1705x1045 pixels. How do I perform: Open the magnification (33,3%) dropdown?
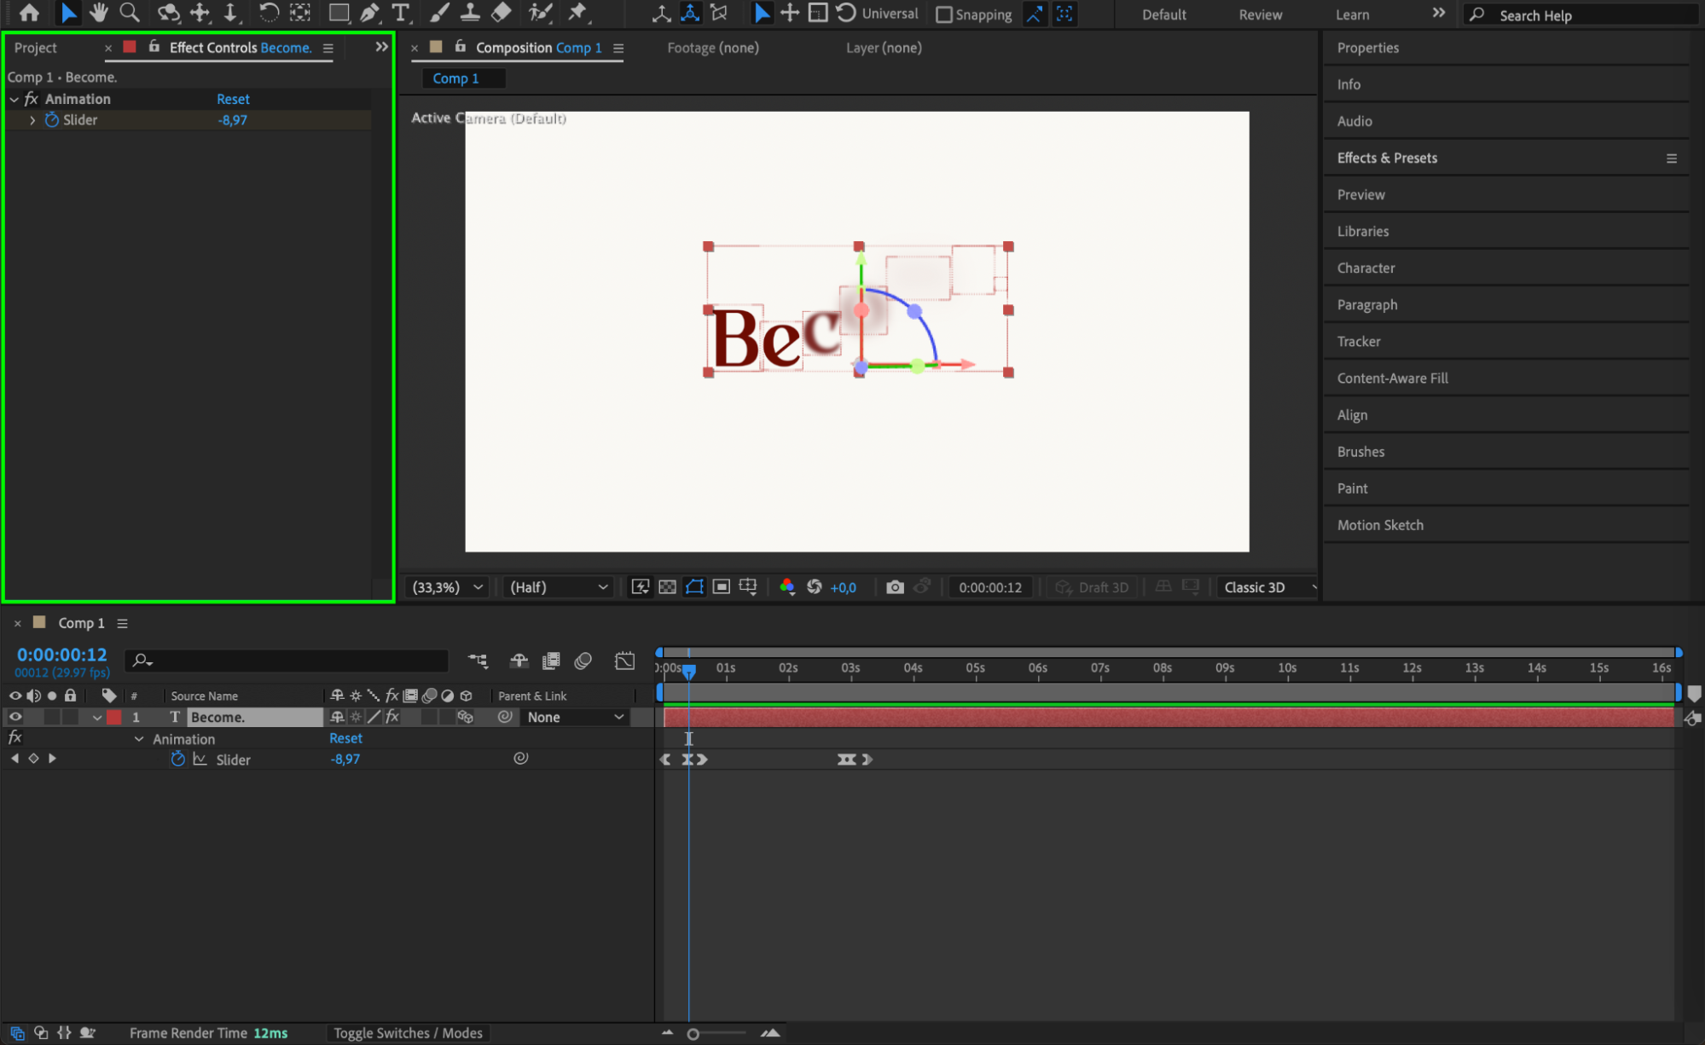448,587
